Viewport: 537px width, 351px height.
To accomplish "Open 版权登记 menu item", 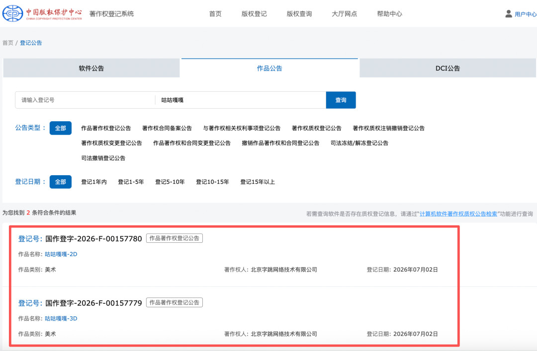I will pyautogui.click(x=254, y=14).
